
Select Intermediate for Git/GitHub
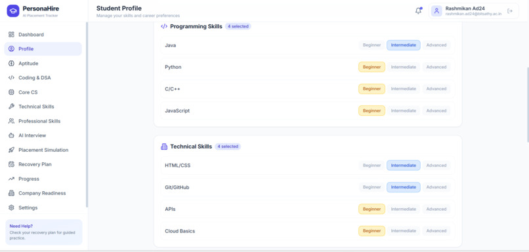click(404, 187)
